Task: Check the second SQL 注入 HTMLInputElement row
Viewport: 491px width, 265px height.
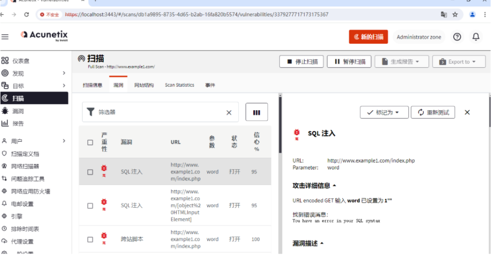Action: coord(90,206)
